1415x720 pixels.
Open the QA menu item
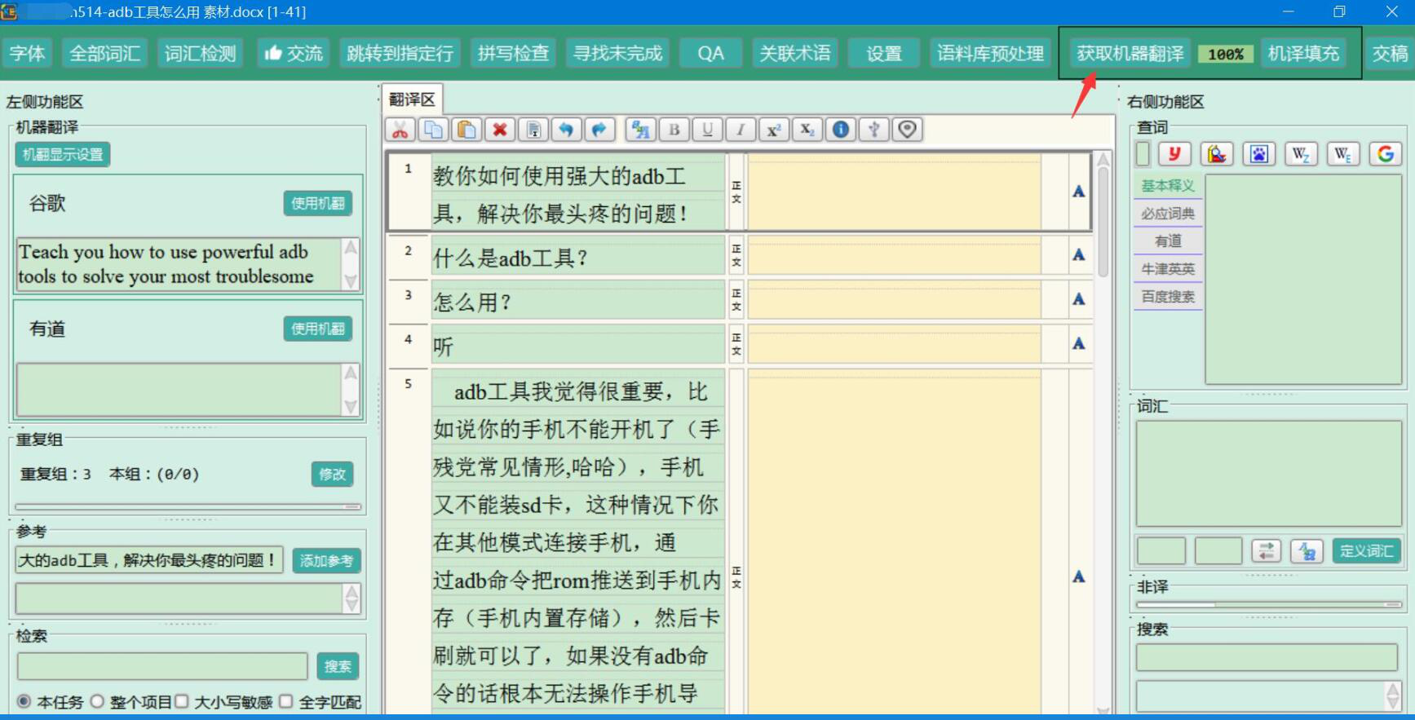coord(710,53)
